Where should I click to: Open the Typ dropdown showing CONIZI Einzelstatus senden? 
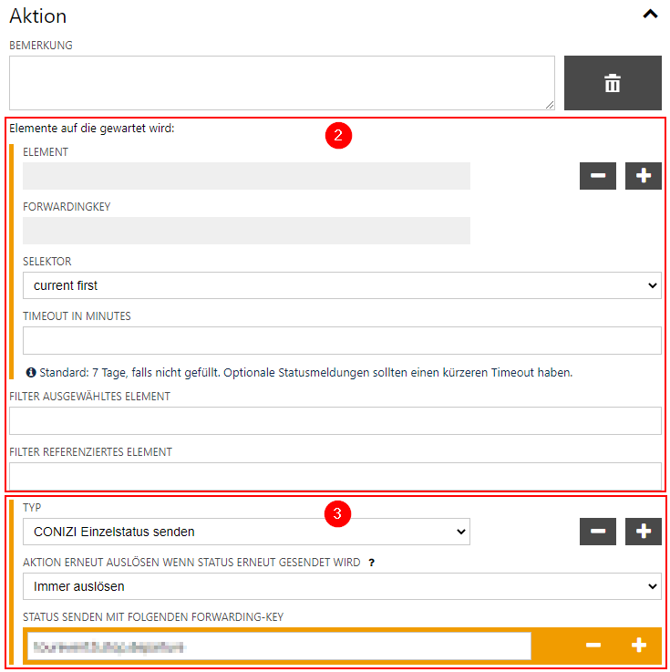tap(246, 532)
